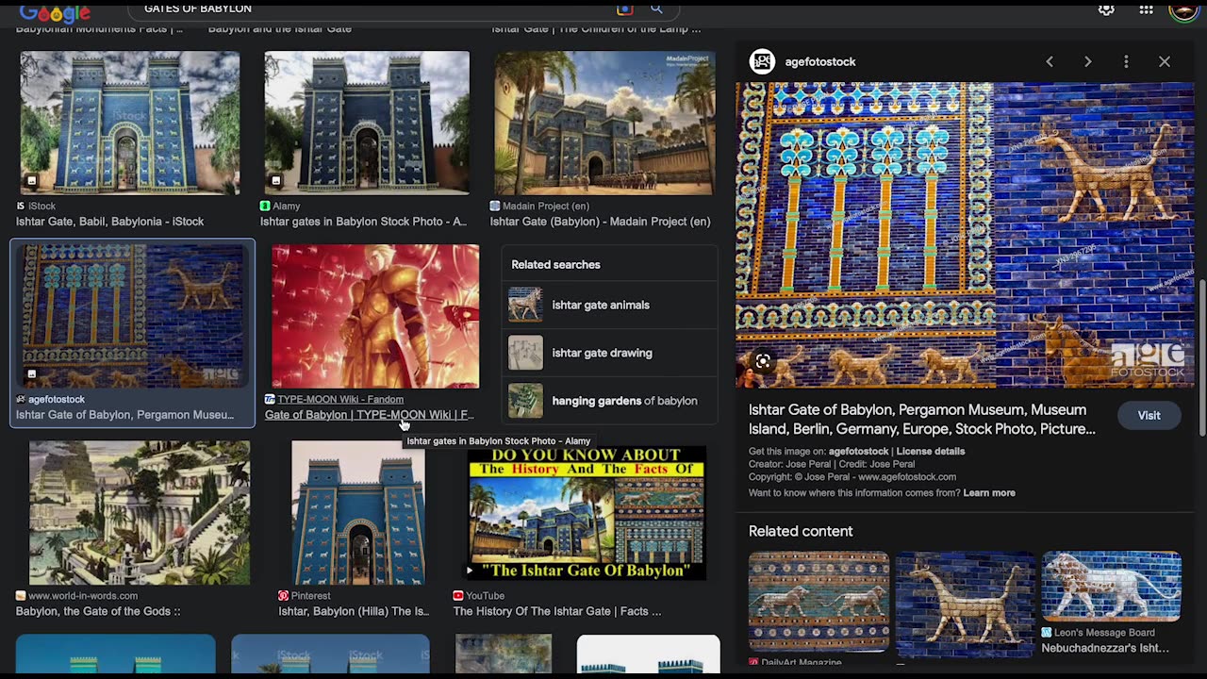Viewport: 1207px width, 679px height.
Task: Click 'Ishtar gates in Babylon Stock Photo' title
Action: (363, 222)
